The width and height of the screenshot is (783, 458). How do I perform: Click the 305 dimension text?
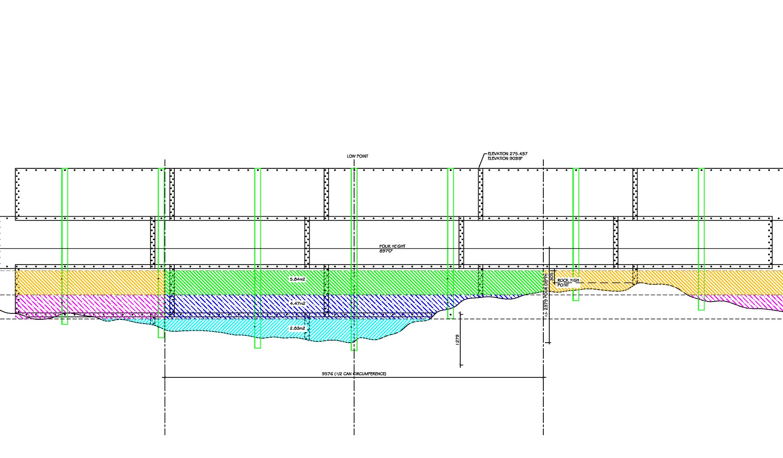point(551,276)
